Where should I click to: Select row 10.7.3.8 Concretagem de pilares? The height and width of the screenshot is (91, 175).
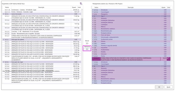pos(42,58)
